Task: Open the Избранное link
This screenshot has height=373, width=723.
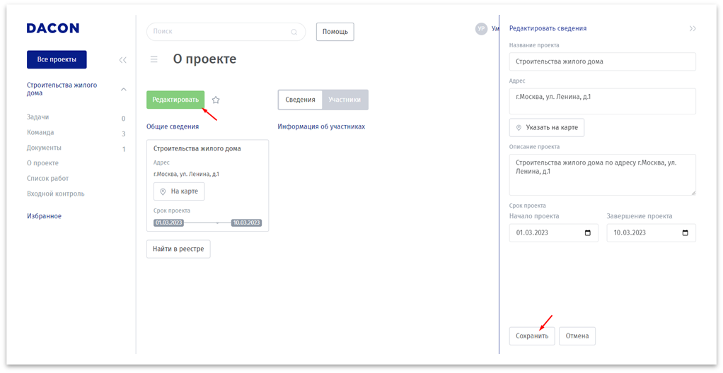Action: [x=44, y=216]
